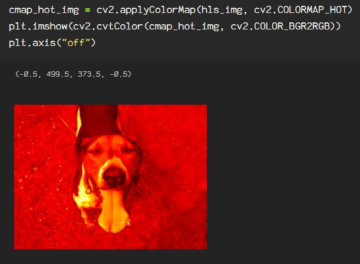Click the empty output area beside the image

(282, 177)
